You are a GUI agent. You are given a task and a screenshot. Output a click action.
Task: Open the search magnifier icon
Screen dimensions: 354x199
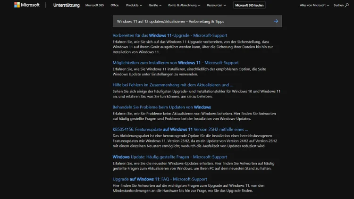pyautogui.click(x=347, y=5)
